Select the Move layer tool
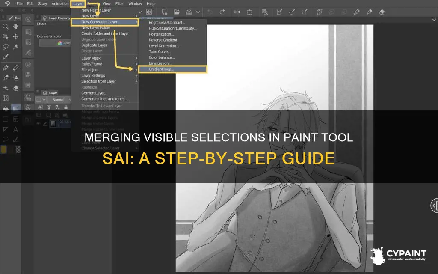The image size is (438, 274). [16, 37]
